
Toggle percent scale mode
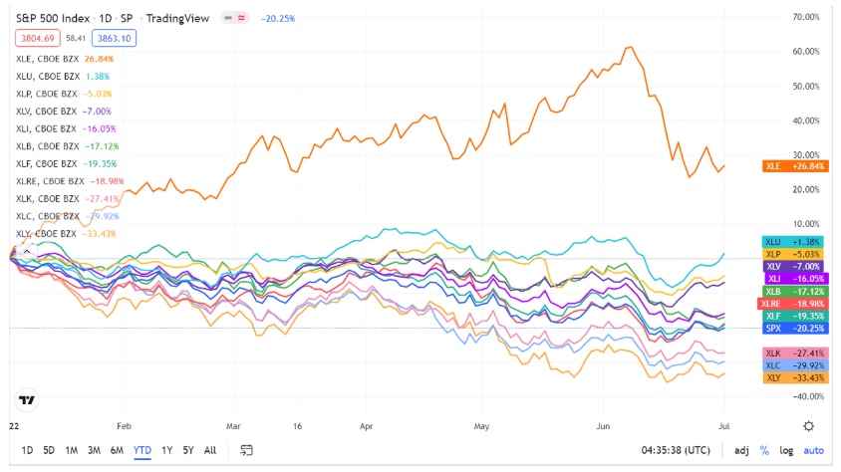click(x=764, y=450)
